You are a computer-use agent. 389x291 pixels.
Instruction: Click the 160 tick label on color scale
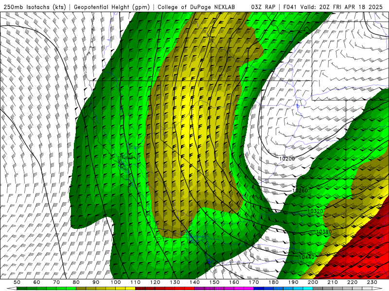click(234, 282)
